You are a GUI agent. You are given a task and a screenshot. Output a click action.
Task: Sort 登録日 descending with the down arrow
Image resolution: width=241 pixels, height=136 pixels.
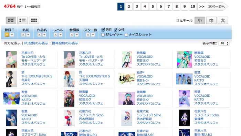(12, 35)
